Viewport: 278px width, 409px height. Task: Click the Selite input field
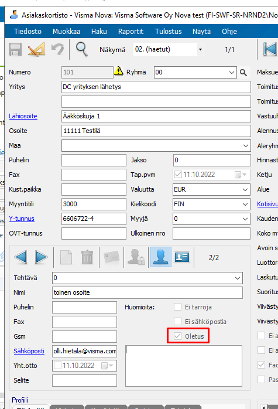tap(84, 380)
